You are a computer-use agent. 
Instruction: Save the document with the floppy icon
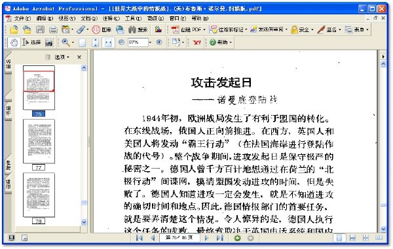coord(40,30)
